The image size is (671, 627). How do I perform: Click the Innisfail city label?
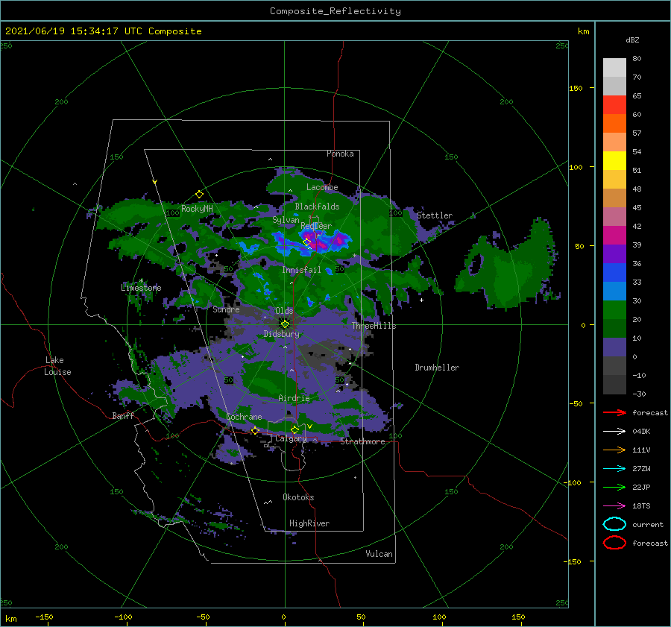click(301, 270)
